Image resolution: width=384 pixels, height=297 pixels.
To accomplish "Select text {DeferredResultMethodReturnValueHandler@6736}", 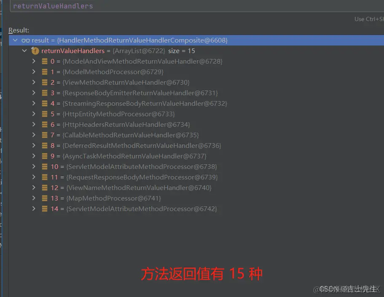I will (x=142, y=145).
